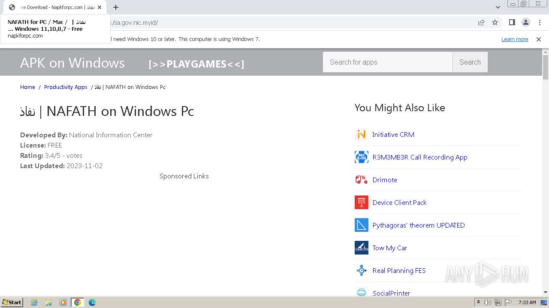Open the PLAYGAMES banner link
The height and width of the screenshot is (308, 549).
196,64
